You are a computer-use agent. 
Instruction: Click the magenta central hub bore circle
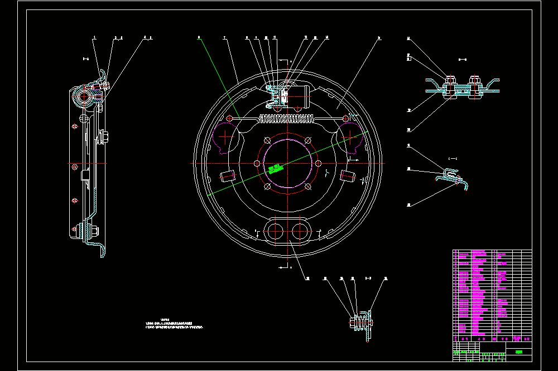(x=287, y=163)
